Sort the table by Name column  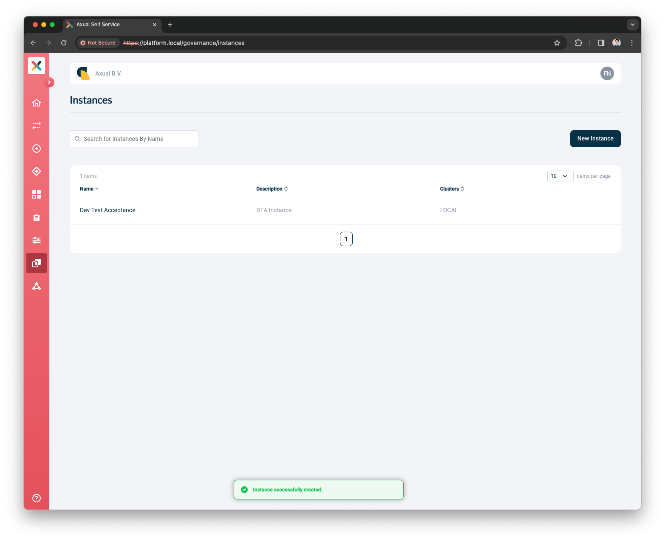[89, 189]
